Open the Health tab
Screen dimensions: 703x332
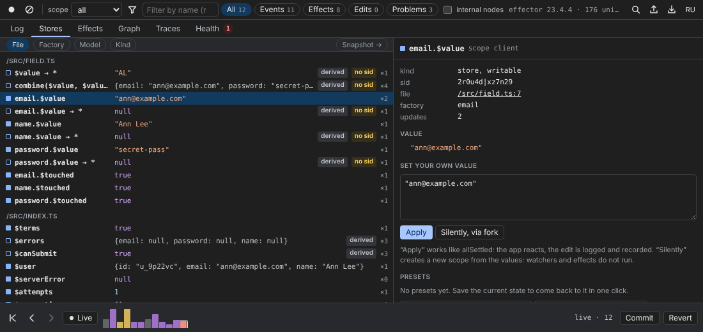pos(213,29)
